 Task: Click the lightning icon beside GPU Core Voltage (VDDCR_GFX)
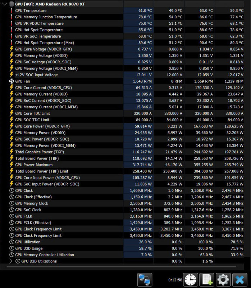[x=12, y=49]
